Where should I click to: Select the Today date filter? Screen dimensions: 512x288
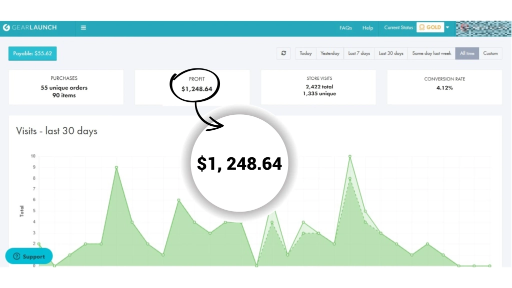click(x=305, y=53)
